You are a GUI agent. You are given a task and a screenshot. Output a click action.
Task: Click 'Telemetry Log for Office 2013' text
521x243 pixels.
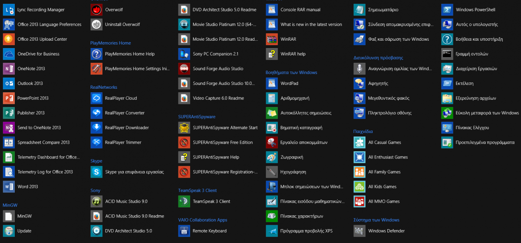click(45, 172)
